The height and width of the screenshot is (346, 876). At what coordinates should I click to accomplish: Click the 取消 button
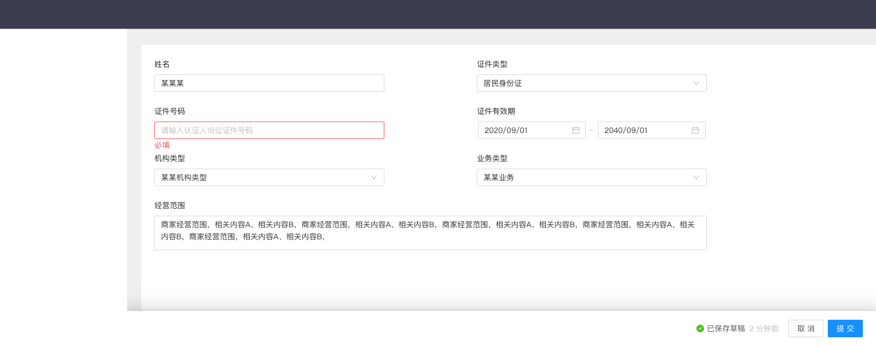[x=806, y=328]
